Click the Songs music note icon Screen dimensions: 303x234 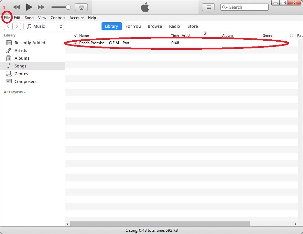pos(9,66)
